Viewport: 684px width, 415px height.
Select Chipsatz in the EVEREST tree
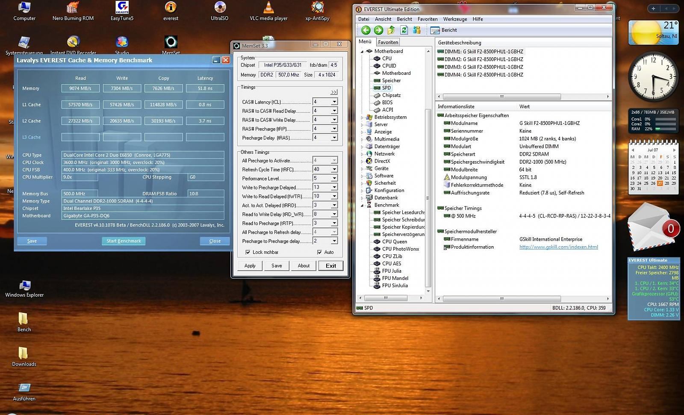(x=391, y=95)
